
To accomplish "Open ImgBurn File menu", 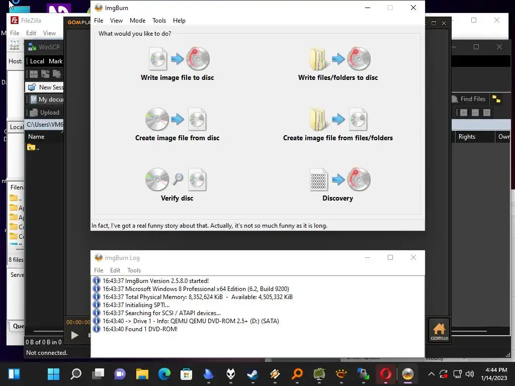I will 99,20.
